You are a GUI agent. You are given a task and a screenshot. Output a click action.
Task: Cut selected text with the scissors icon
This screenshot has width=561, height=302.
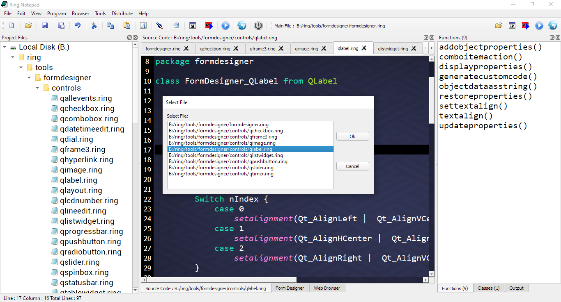[x=94, y=25]
